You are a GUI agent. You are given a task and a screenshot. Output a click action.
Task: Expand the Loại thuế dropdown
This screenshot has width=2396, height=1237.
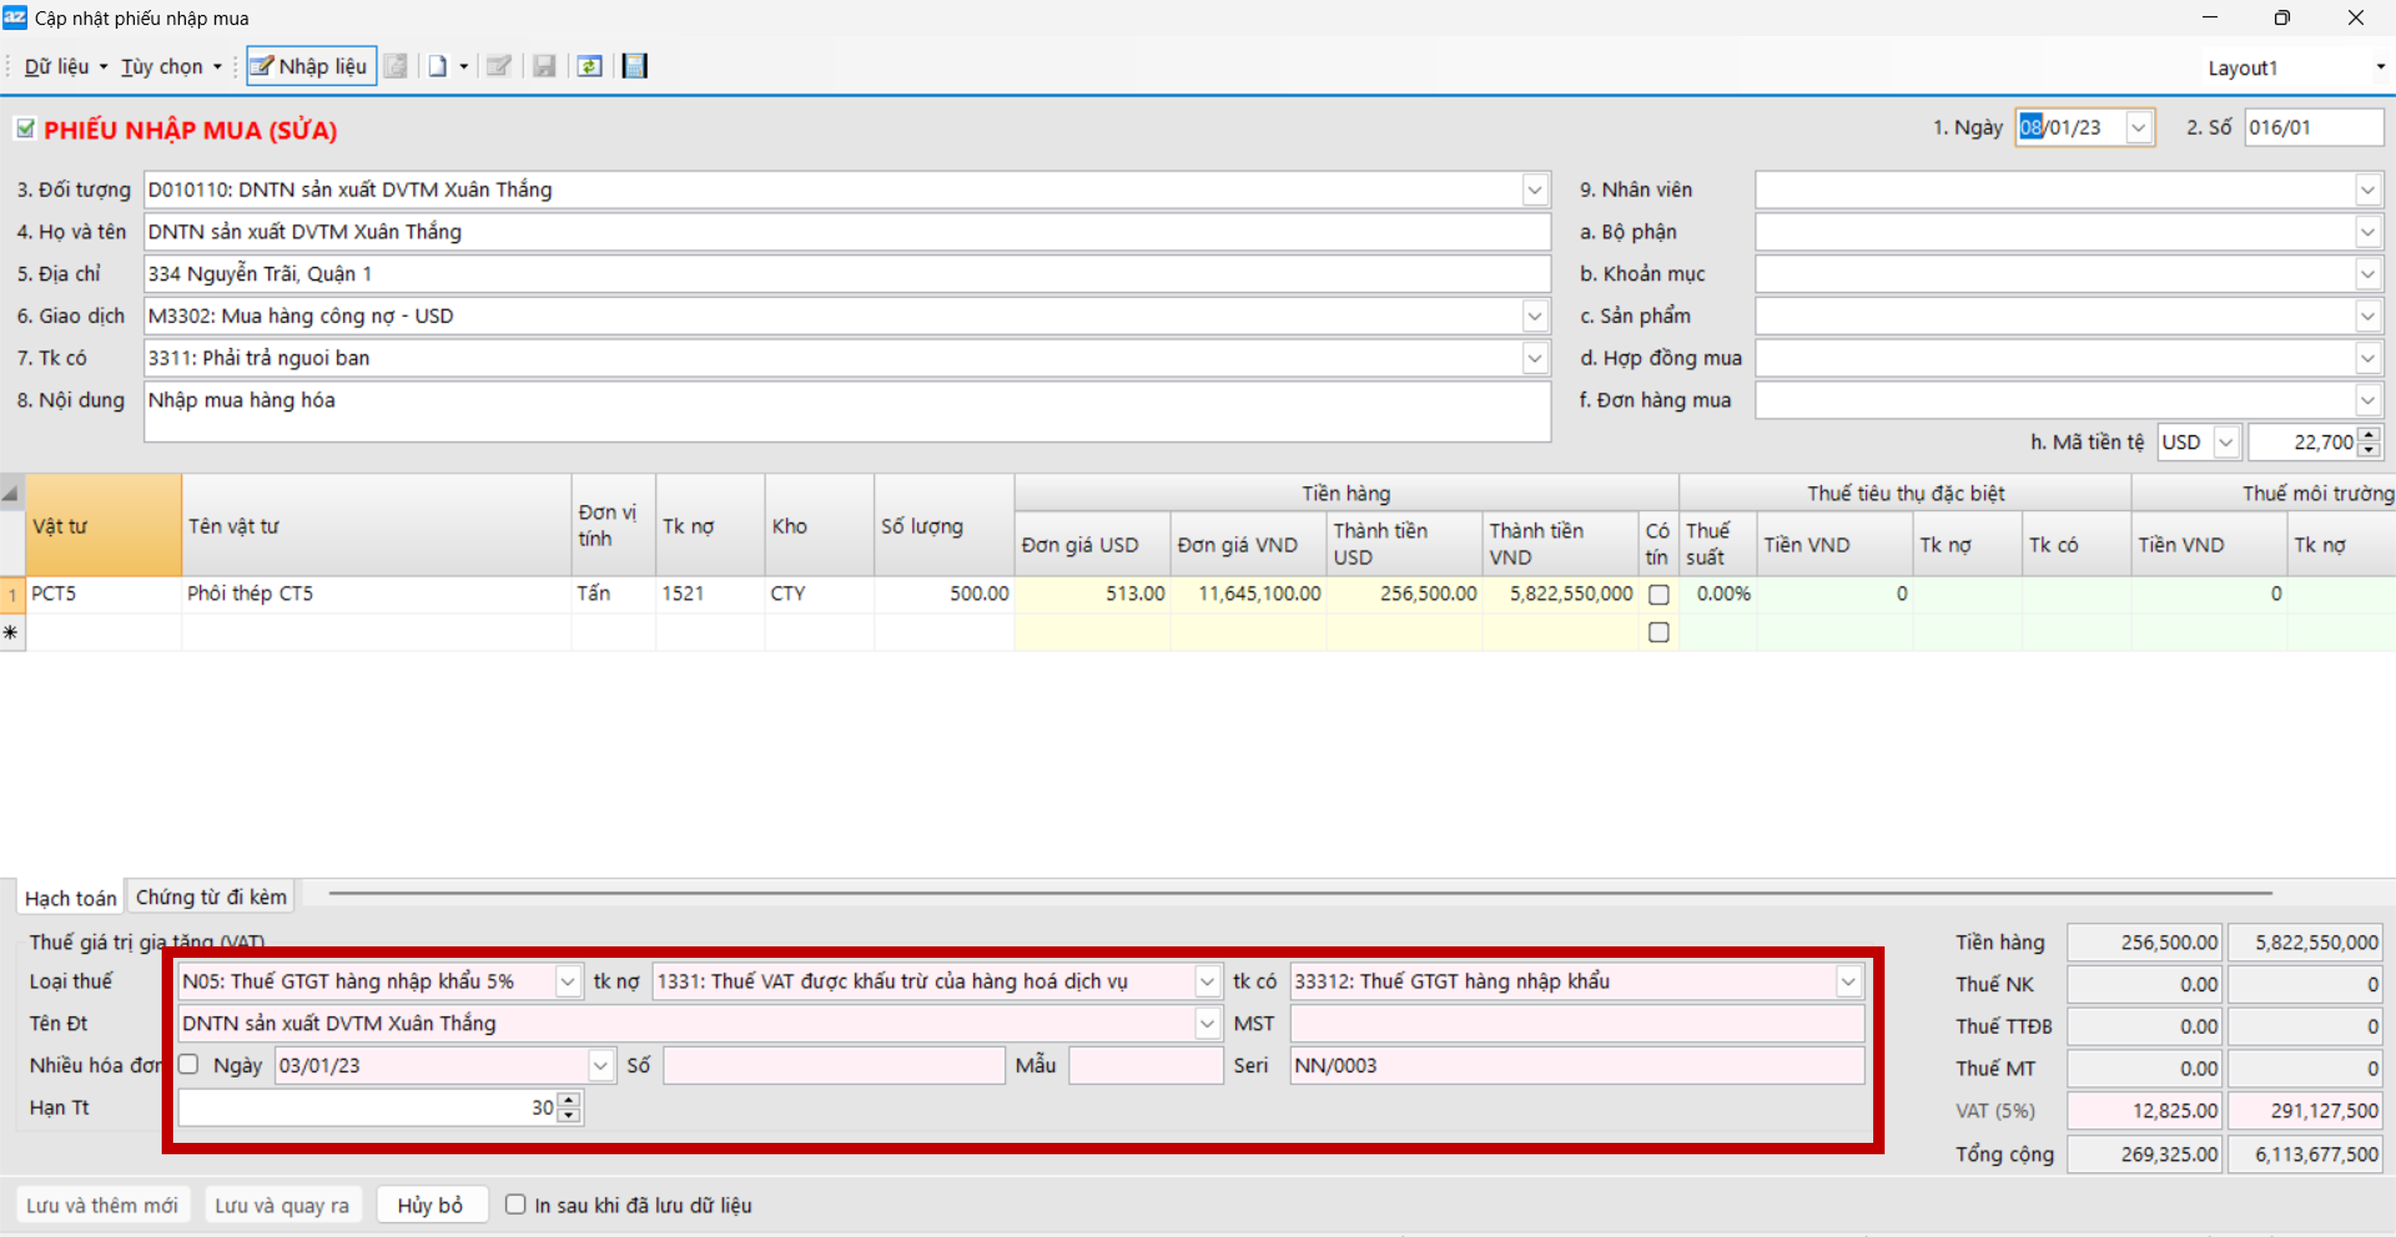coord(567,981)
